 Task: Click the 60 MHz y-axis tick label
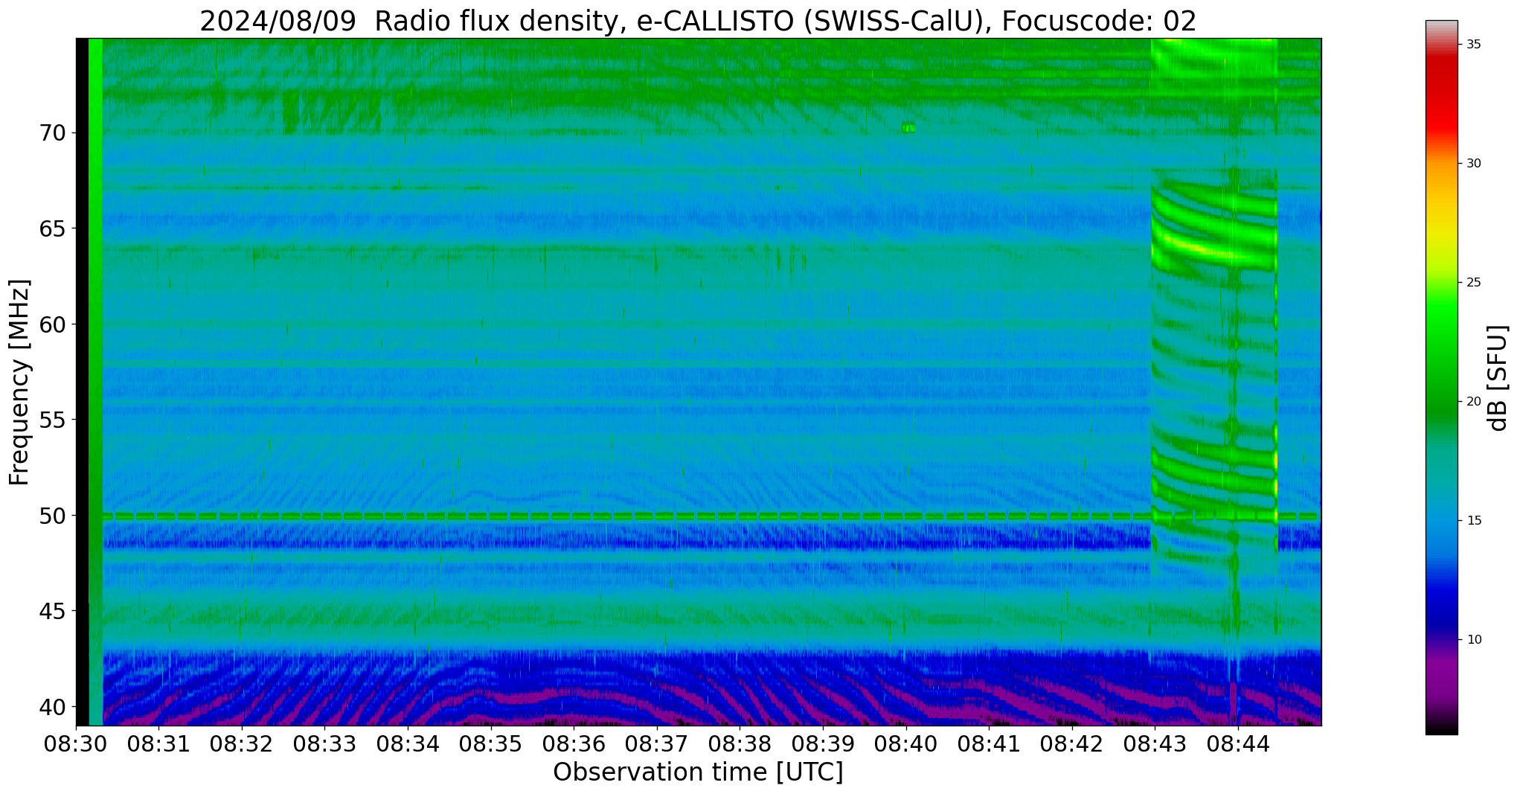click(x=53, y=324)
